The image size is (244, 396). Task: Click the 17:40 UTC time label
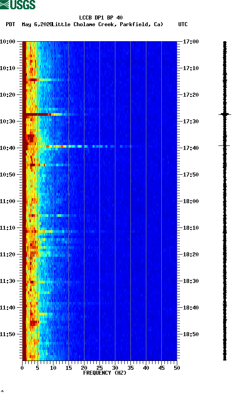coord(191,148)
